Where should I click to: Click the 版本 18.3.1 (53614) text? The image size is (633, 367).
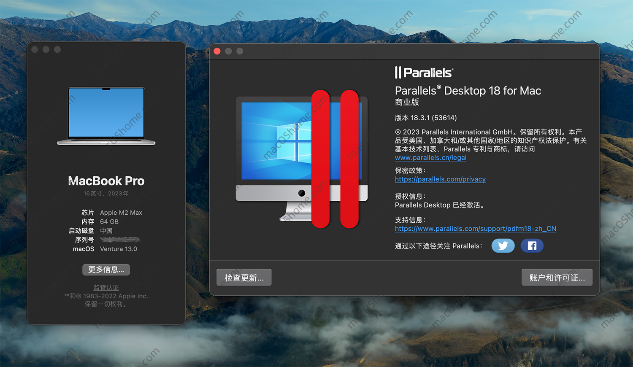pos(426,118)
